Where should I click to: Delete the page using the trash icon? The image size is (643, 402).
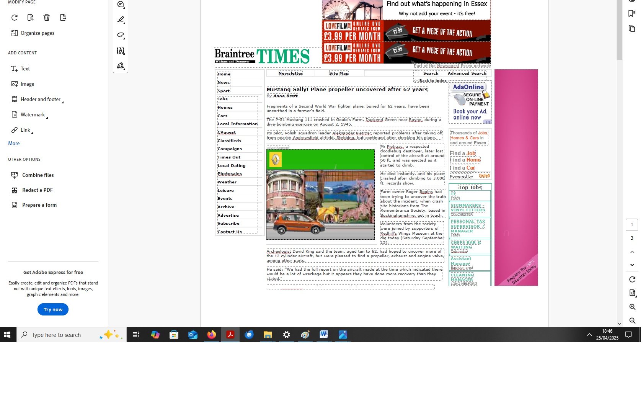[47, 18]
